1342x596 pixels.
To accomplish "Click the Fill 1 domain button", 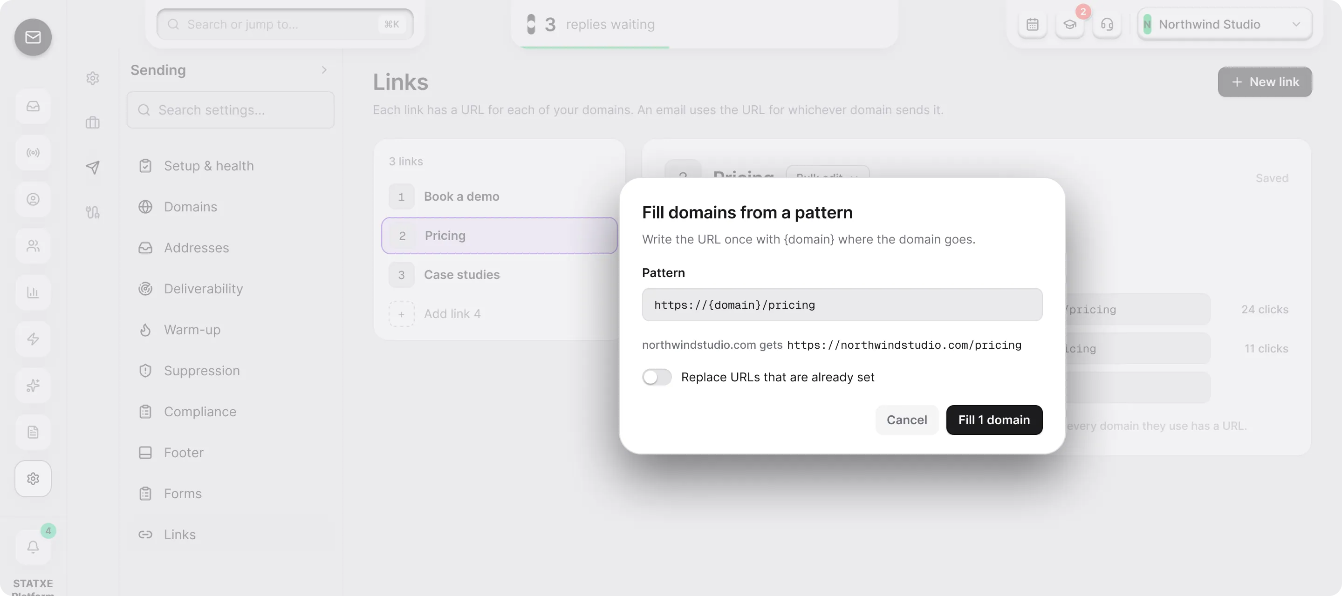I will 994,420.
